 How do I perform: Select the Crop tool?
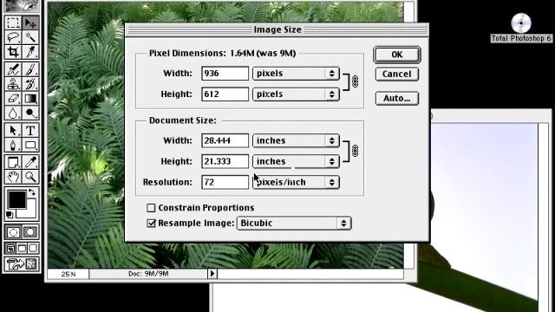pos(13,52)
